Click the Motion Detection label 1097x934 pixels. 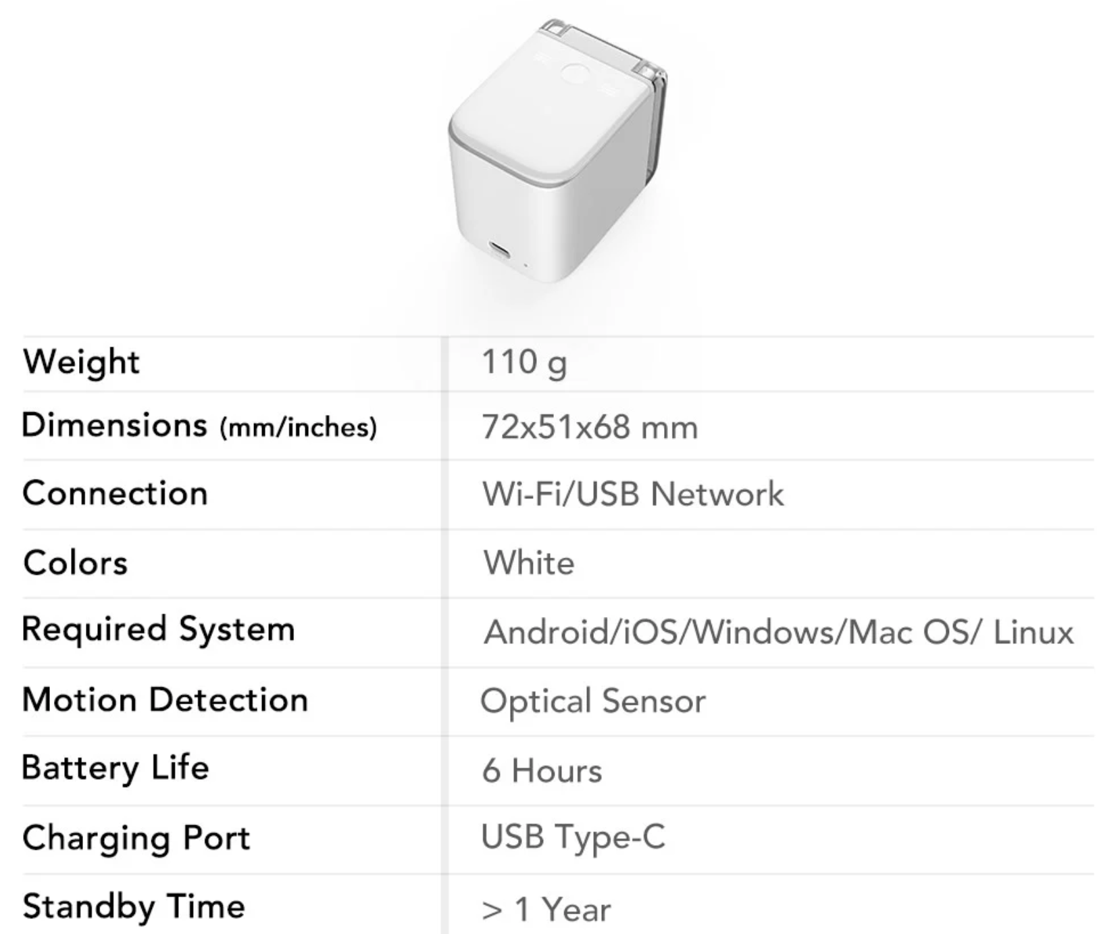pos(165,699)
